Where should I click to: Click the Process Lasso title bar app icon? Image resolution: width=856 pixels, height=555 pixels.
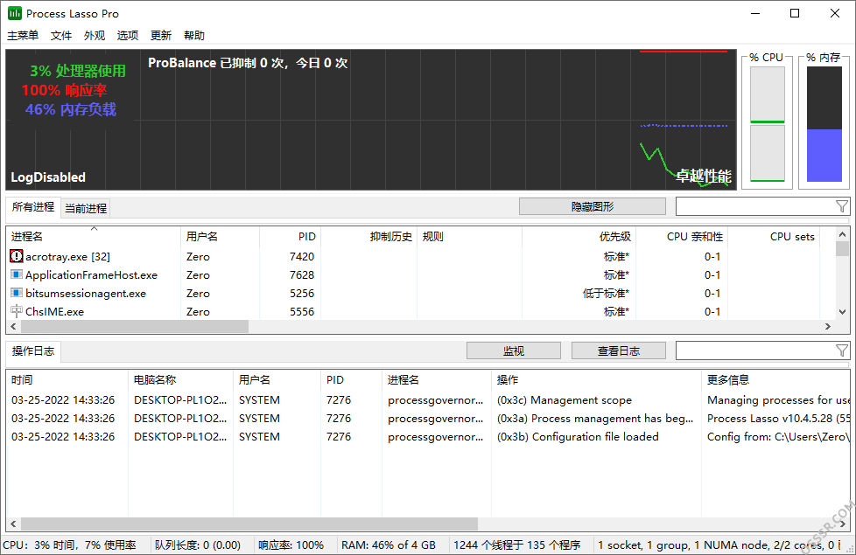15,13
